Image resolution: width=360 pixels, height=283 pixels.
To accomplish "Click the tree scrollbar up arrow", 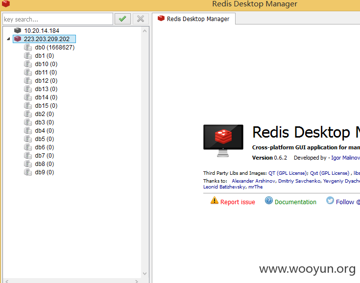I will pyautogui.click(x=144, y=31).
